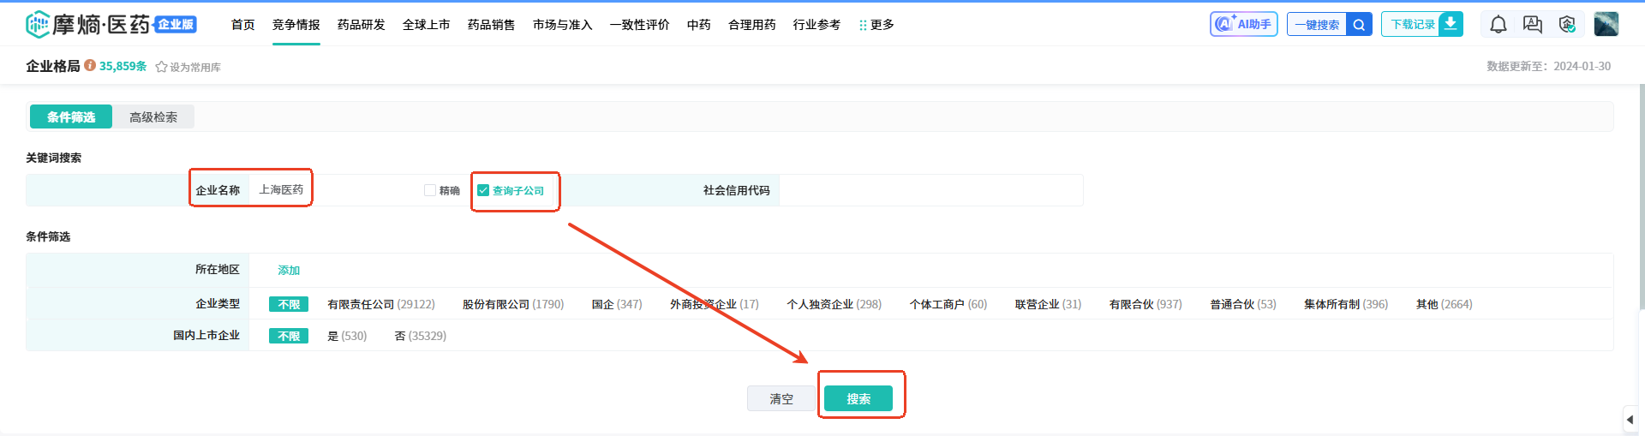The image size is (1645, 436).
Task: Filter by 联营企业 (31)
Action: [x=1049, y=304]
